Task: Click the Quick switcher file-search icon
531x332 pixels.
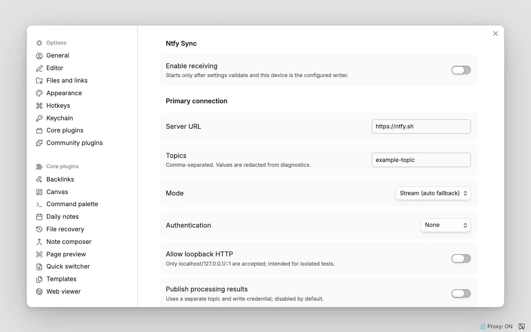Action: tap(39, 267)
